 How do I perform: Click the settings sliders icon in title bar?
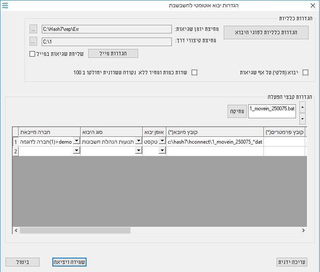point(5,5)
